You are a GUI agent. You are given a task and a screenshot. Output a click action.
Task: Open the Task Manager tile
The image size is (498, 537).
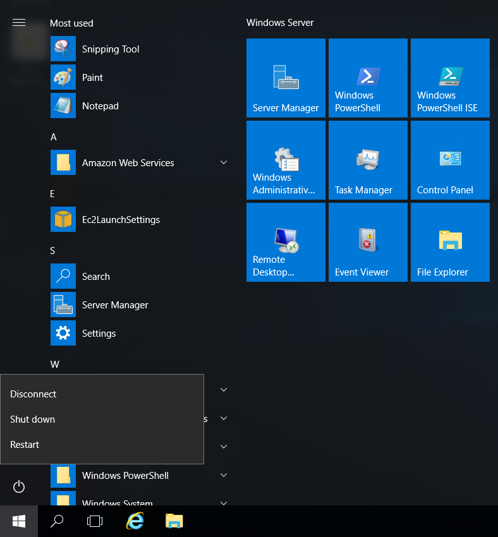coord(368,160)
